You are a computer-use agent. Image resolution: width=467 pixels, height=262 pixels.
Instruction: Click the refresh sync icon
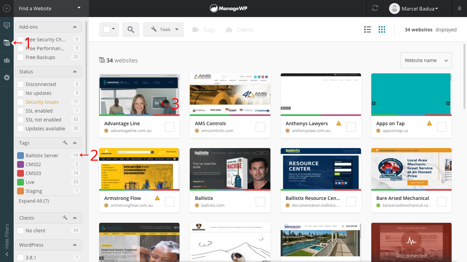pos(375,9)
